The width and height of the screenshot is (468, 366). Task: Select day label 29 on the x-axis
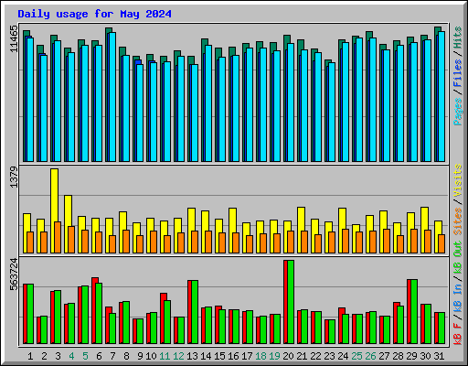coord(411,356)
